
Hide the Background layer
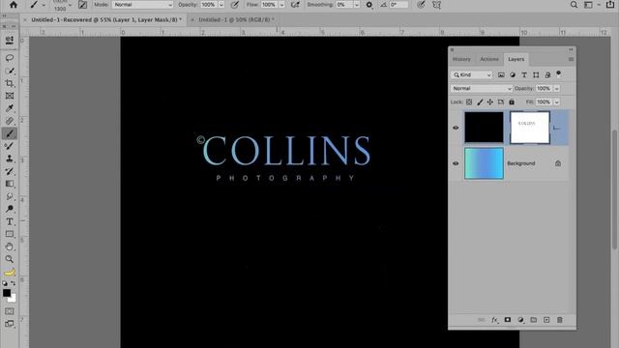coord(456,163)
